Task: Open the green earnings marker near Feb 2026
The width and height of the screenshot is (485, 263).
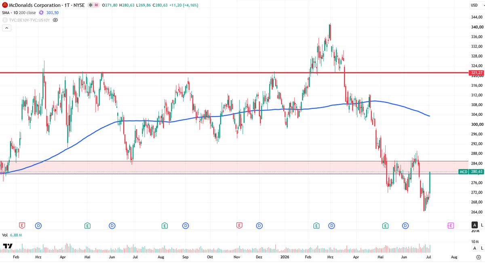Action: point(316,225)
